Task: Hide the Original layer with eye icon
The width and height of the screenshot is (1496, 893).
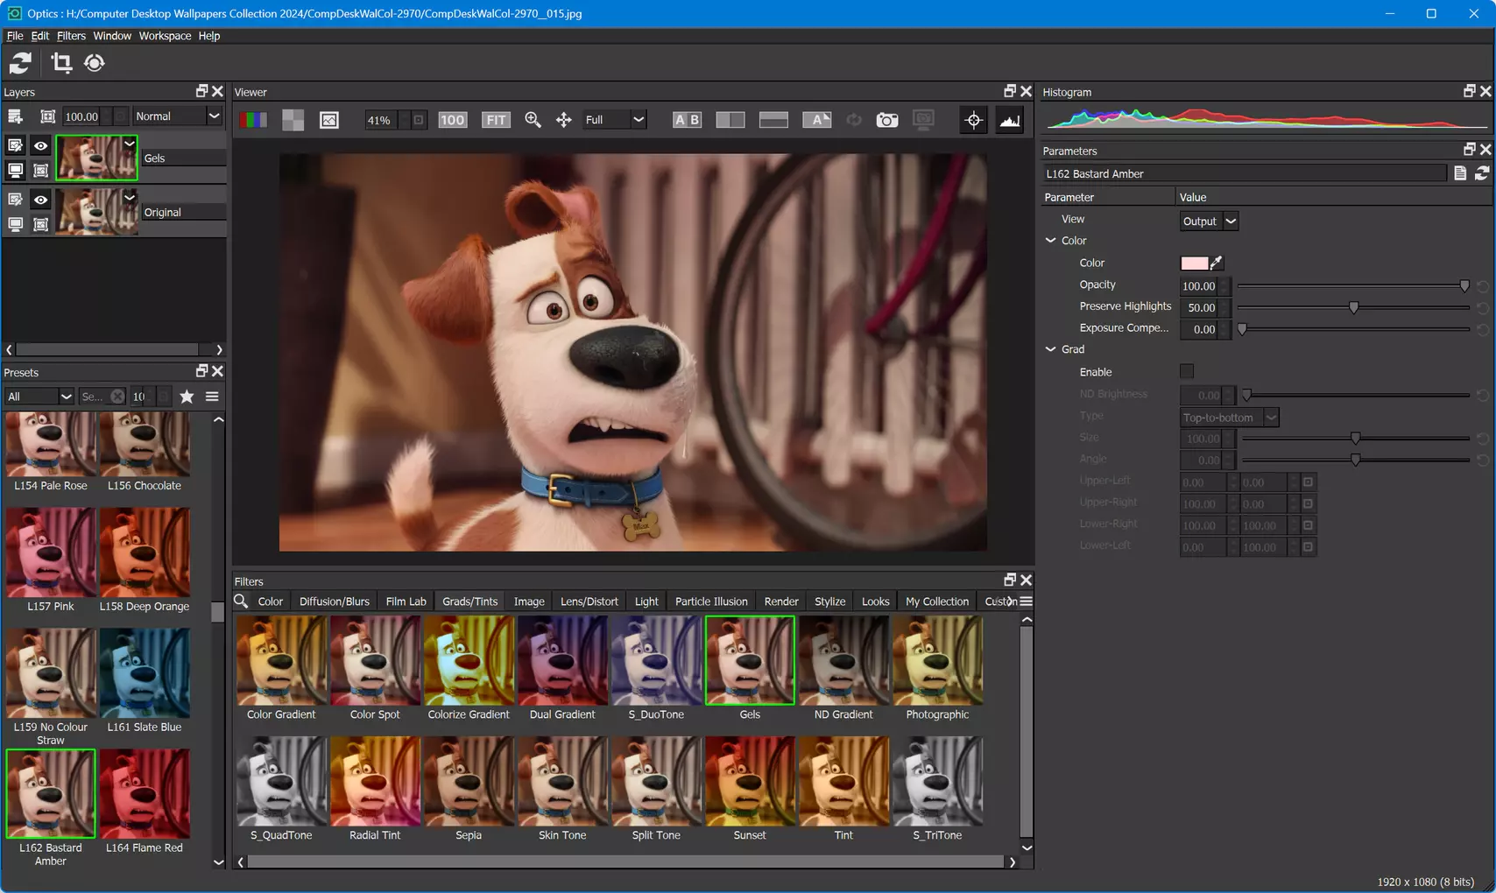Action: coord(40,200)
